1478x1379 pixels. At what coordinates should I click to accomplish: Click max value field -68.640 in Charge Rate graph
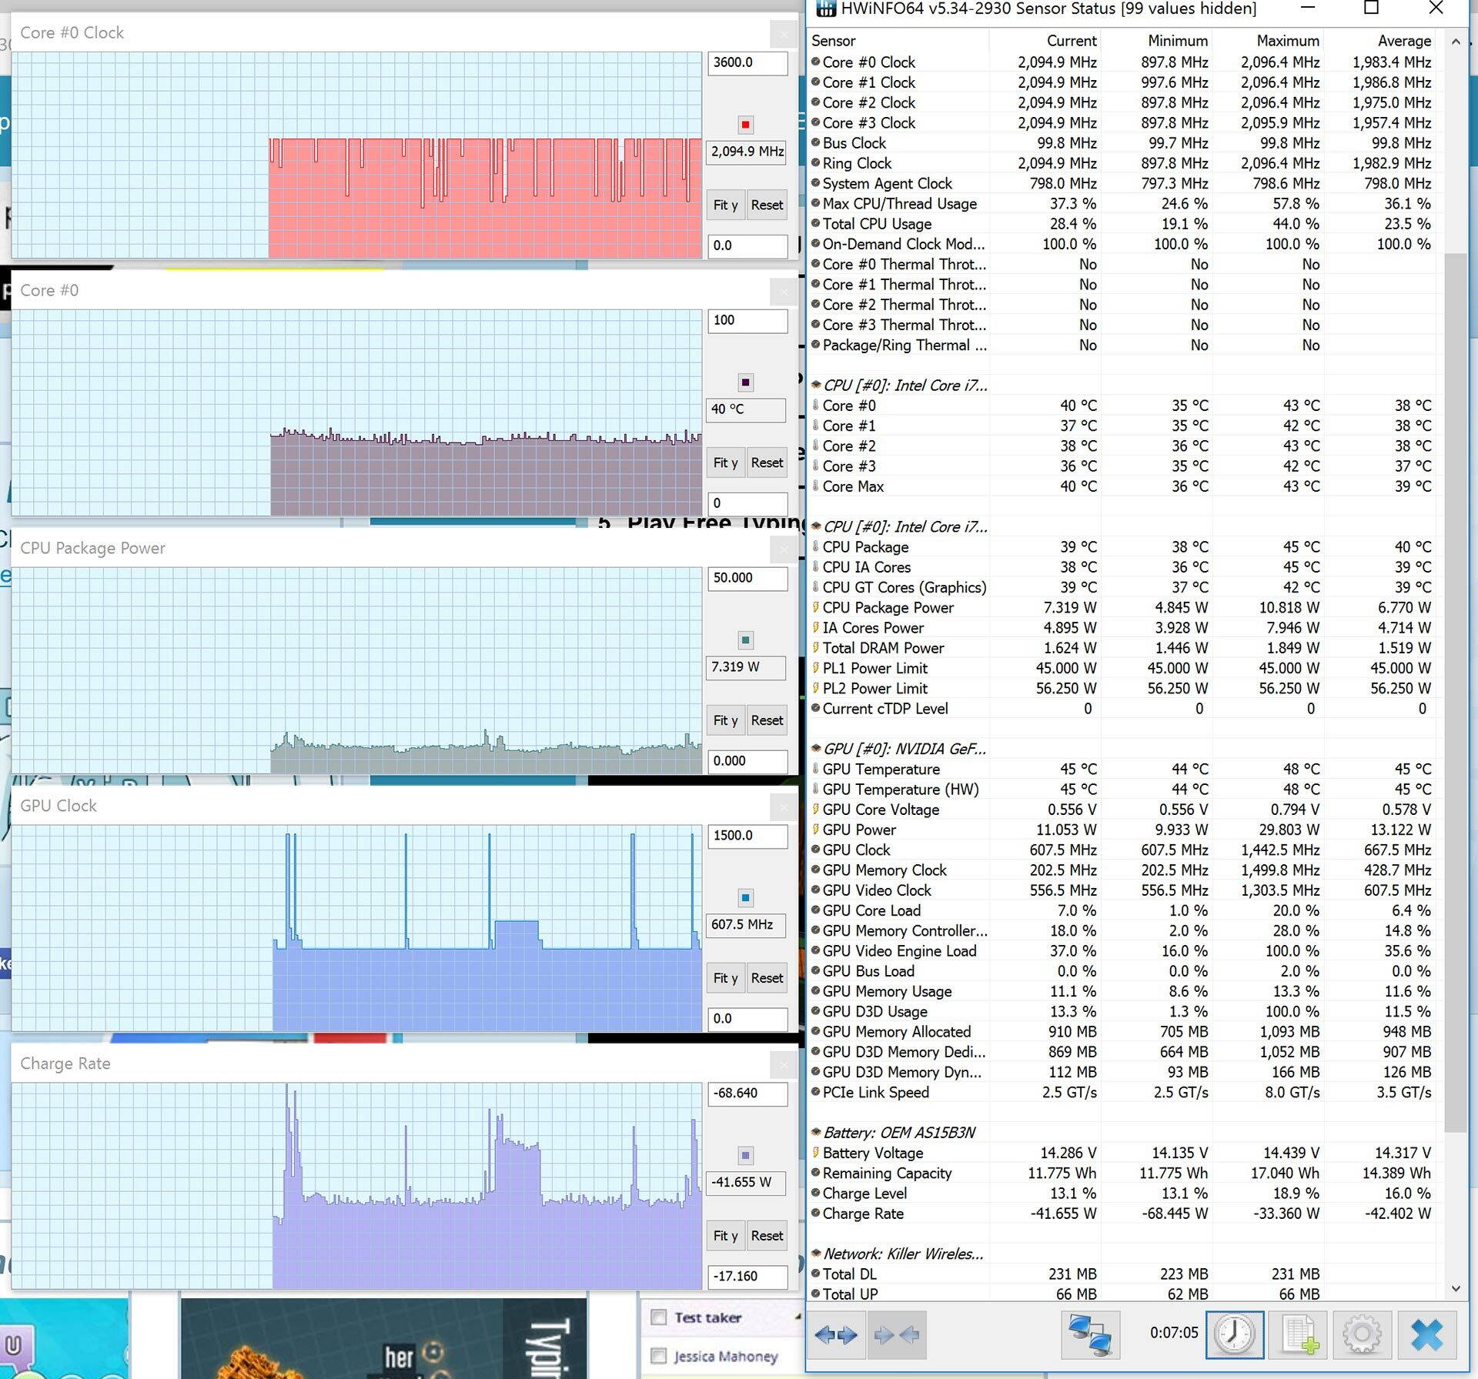pyautogui.click(x=747, y=1094)
